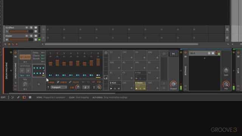Open the note rate dropdown

pos(86,87)
